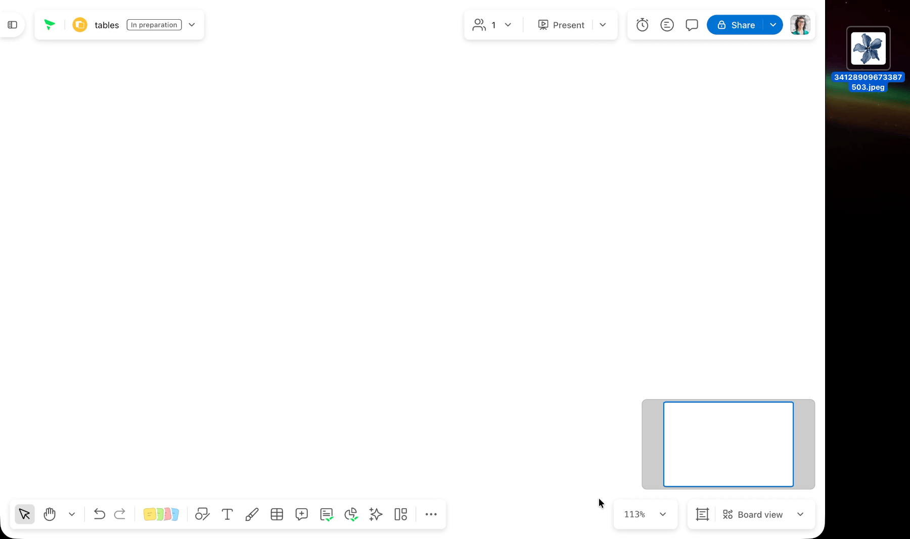Image resolution: width=910 pixels, height=539 pixels.
Task: Expand the pointer tool options chevron
Action: (x=72, y=514)
